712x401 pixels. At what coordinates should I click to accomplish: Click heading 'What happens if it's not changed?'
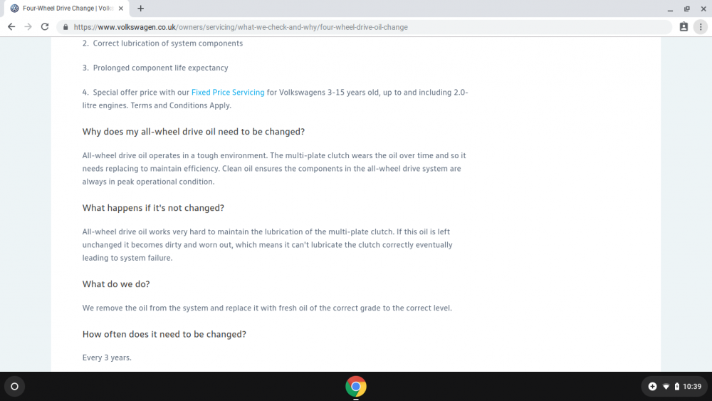(x=153, y=208)
